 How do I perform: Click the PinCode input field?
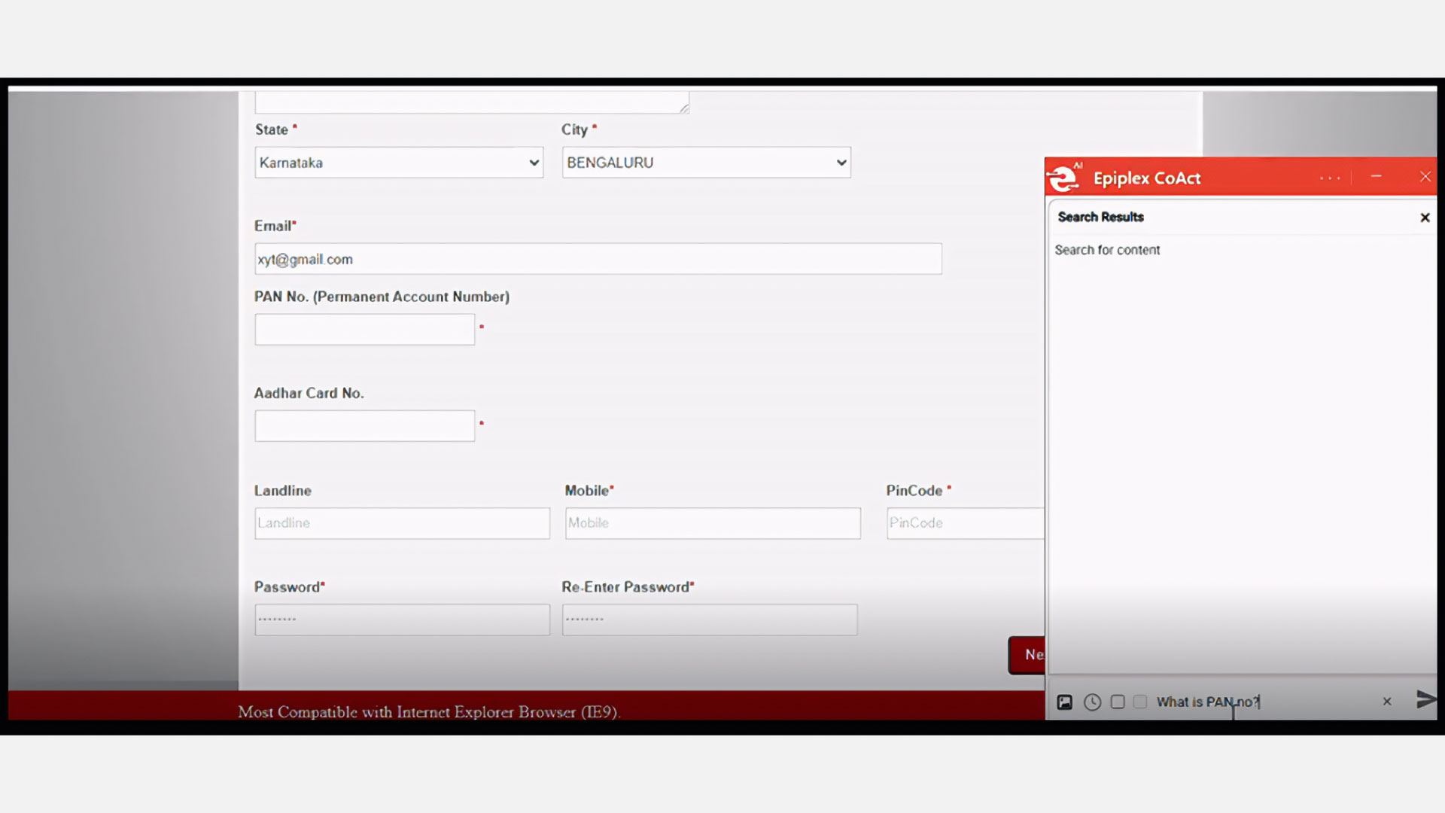tap(965, 523)
